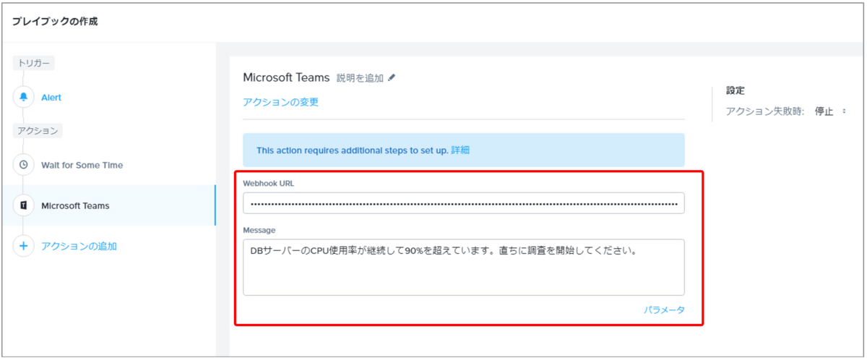Click the clock icon for Wait for Some Time

24,165
